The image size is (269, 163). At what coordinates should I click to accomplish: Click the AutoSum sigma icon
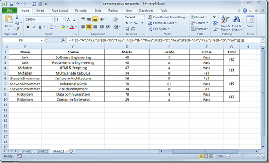tap(214, 17)
